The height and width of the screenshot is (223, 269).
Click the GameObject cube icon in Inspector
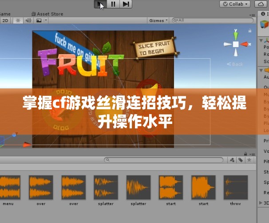click(265, 24)
